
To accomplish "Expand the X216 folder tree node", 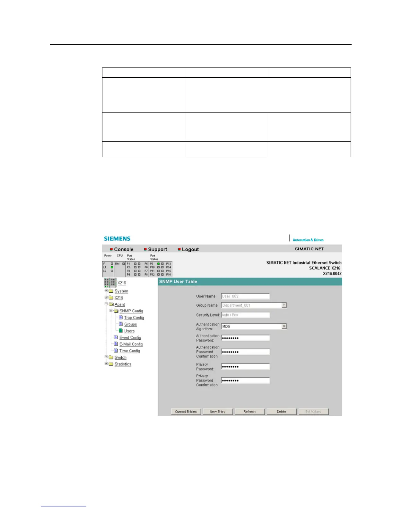I will [x=106, y=297].
